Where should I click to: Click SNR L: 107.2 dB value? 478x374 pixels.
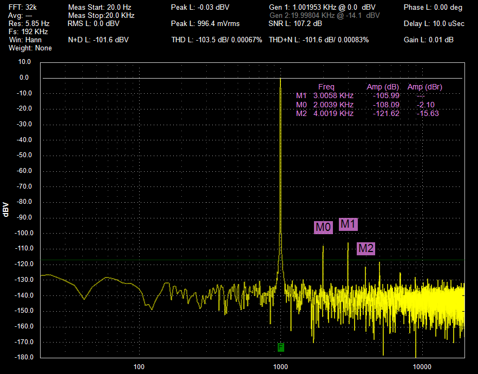point(295,23)
